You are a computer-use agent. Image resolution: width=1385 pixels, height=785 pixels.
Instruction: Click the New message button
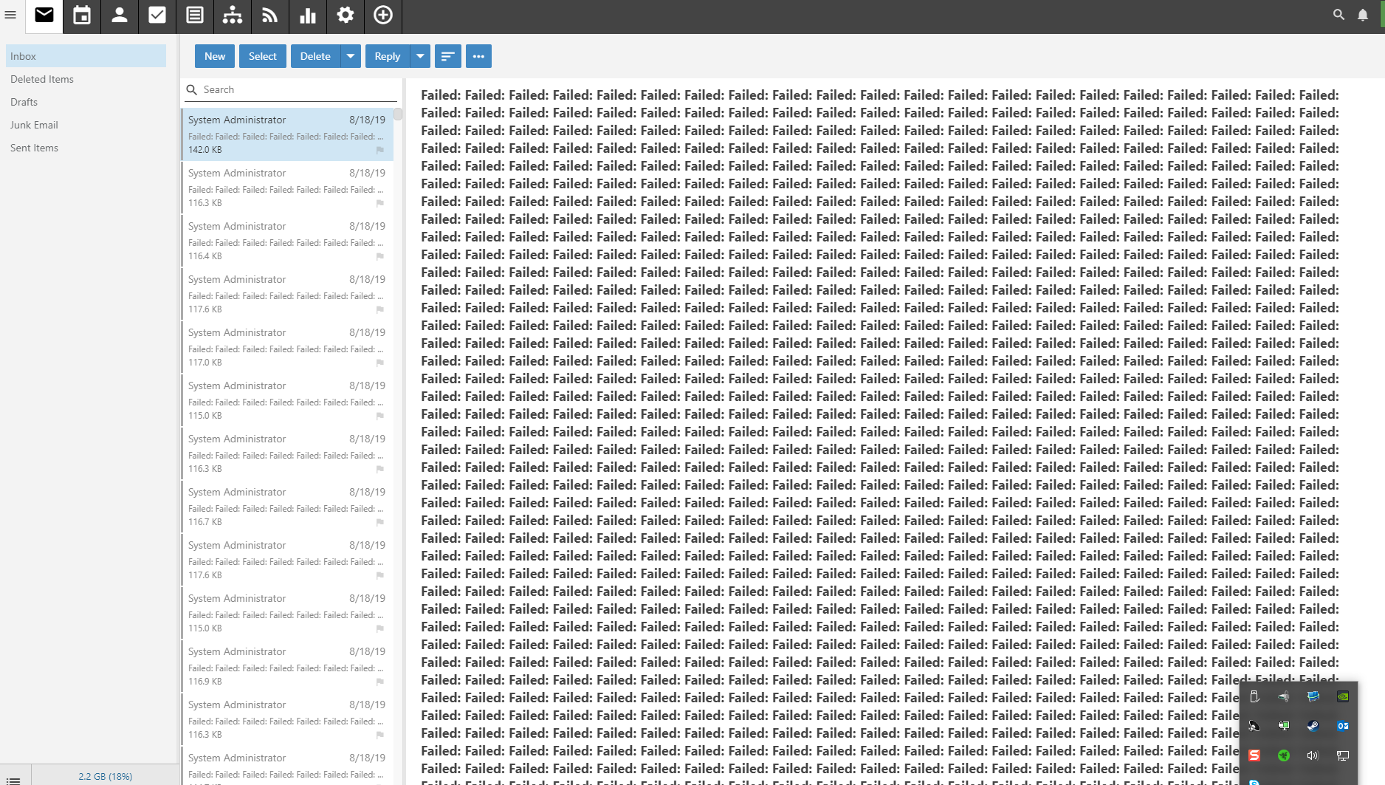[x=215, y=56]
